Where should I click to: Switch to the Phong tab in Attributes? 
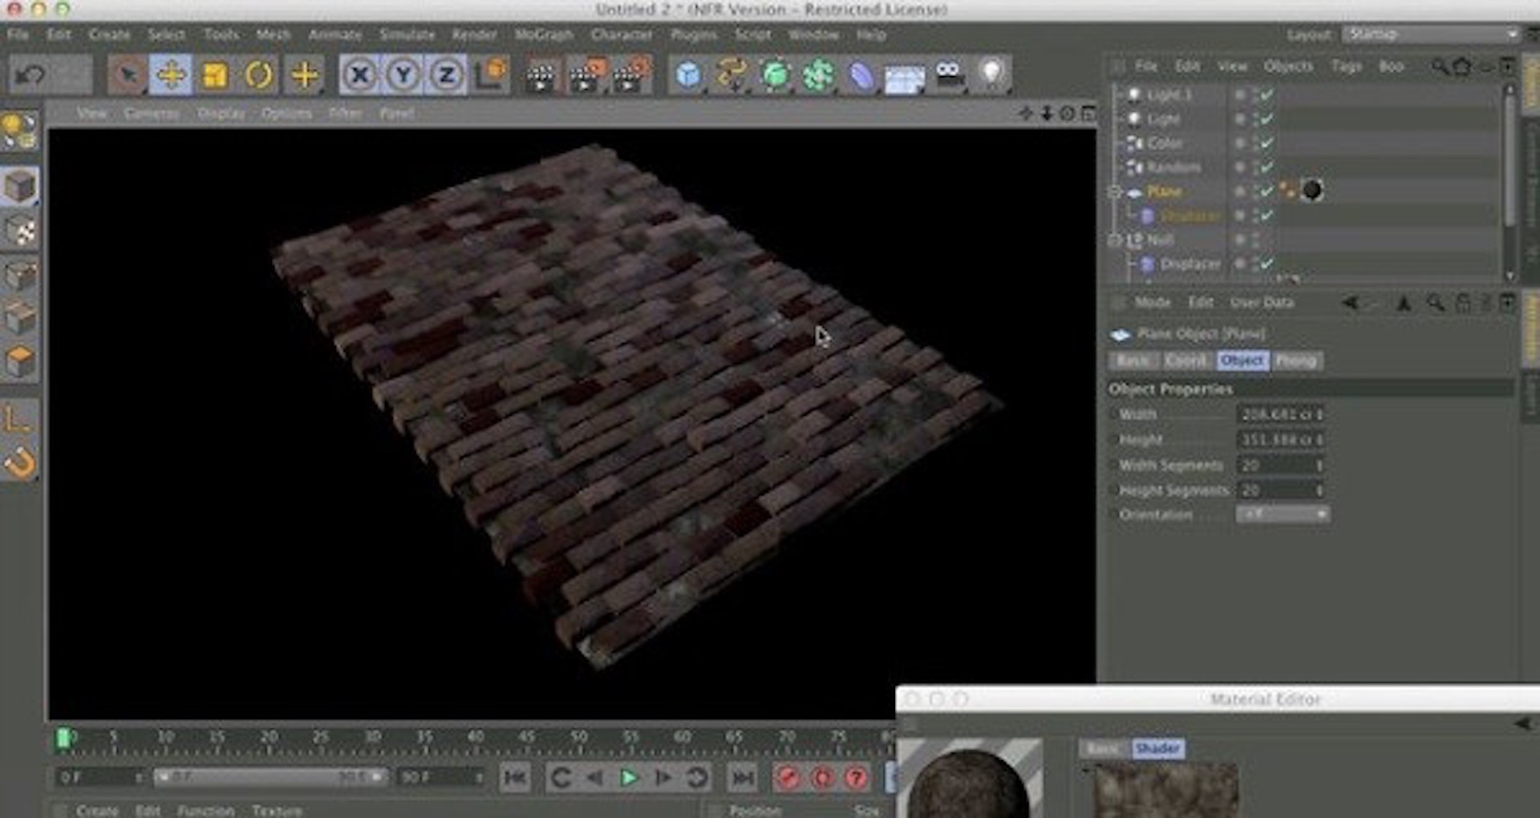pos(1295,361)
